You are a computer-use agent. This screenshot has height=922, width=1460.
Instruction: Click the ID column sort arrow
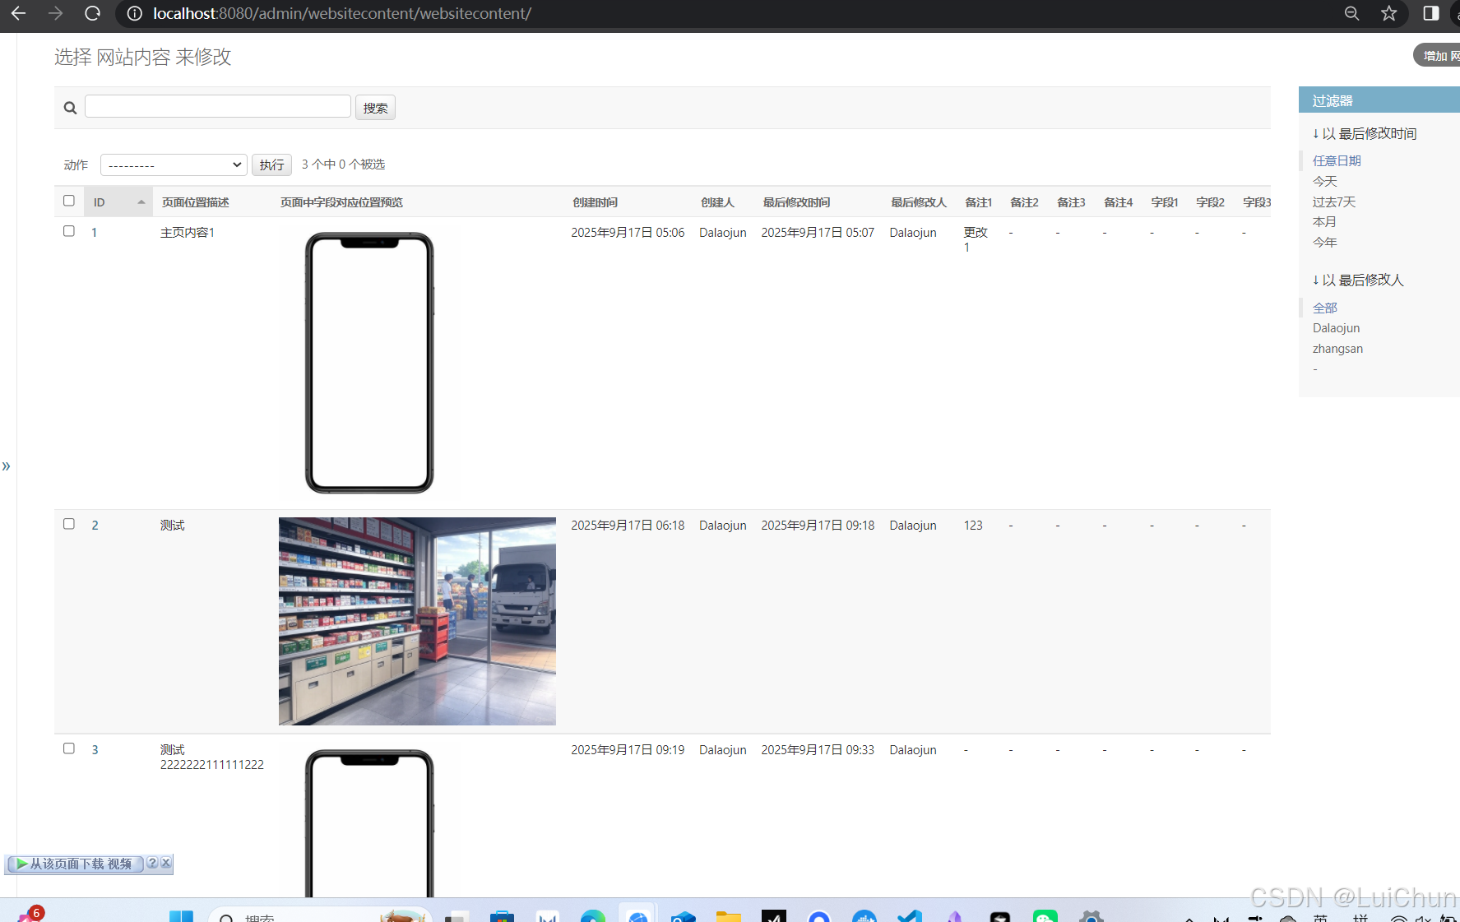tap(141, 202)
